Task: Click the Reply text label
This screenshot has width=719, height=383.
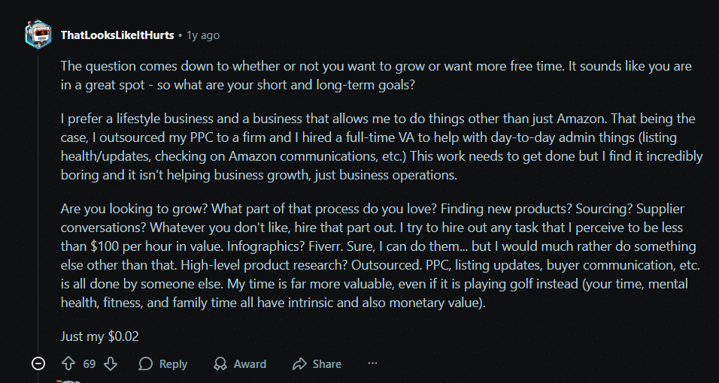Action: (x=173, y=363)
